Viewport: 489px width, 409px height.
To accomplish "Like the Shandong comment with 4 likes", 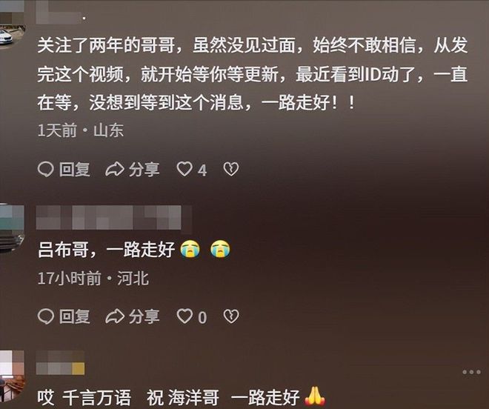I will point(184,169).
